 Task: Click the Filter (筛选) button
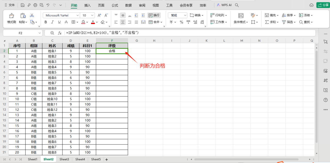(289, 22)
